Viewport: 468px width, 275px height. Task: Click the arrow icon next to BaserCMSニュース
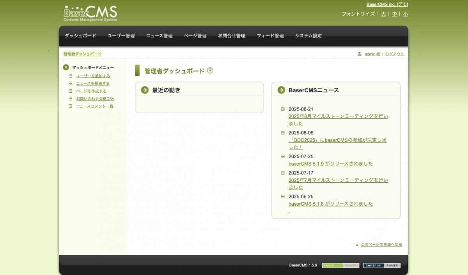click(281, 90)
